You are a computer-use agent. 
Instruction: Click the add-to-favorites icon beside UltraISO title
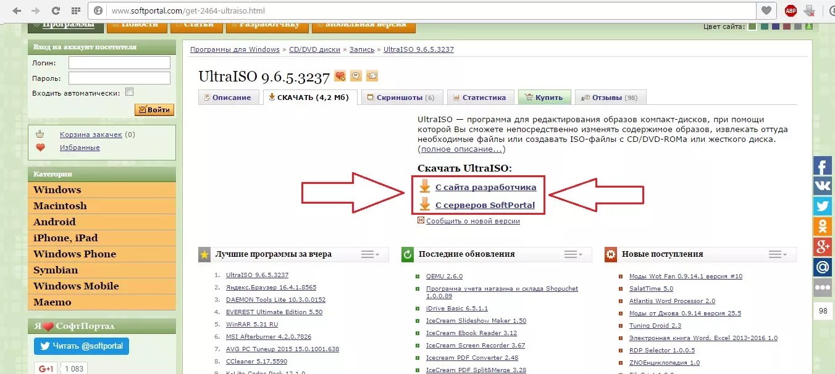340,76
